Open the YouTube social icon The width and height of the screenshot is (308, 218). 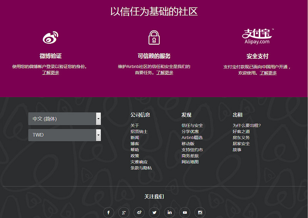tap(185, 213)
